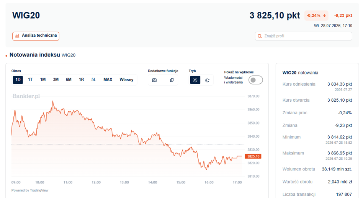The image size is (363, 198).
Task: Select the 1T period tab
Action: coord(30,80)
